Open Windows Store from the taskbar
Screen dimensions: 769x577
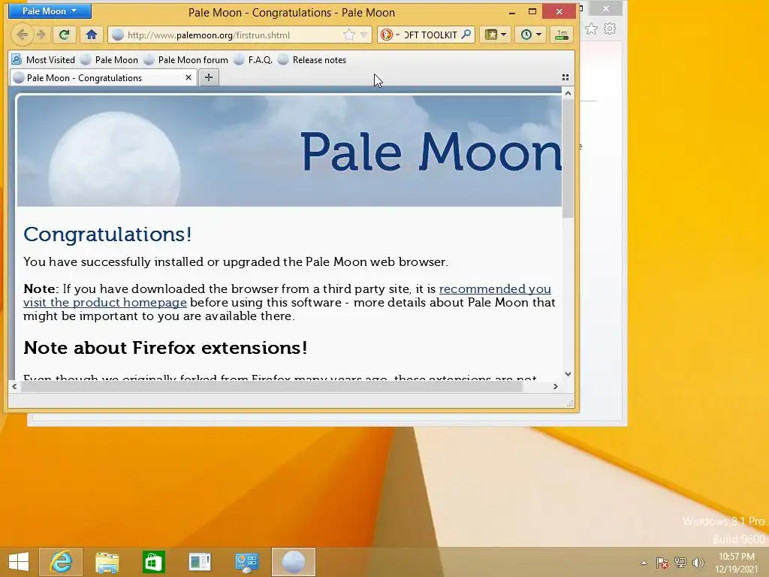click(153, 562)
